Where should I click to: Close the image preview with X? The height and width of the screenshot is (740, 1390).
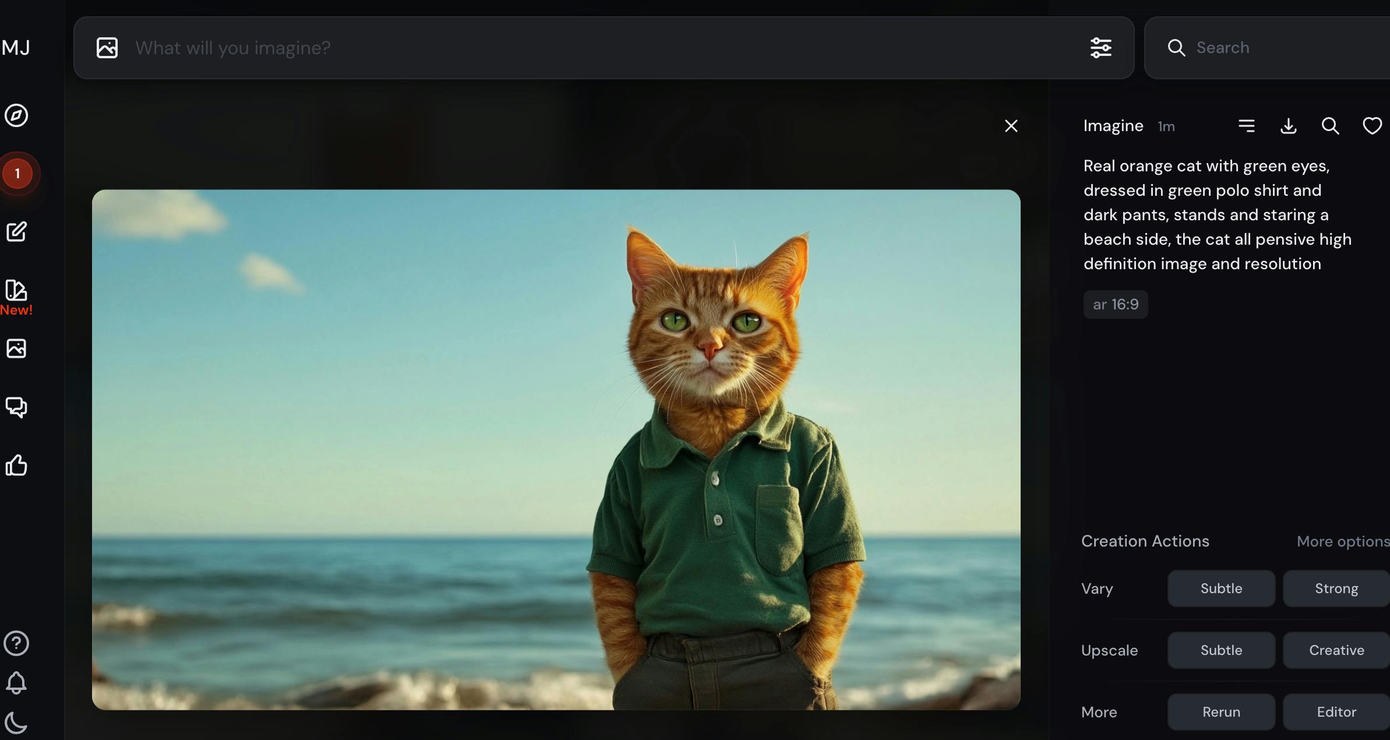click(x=1011, y=126)
